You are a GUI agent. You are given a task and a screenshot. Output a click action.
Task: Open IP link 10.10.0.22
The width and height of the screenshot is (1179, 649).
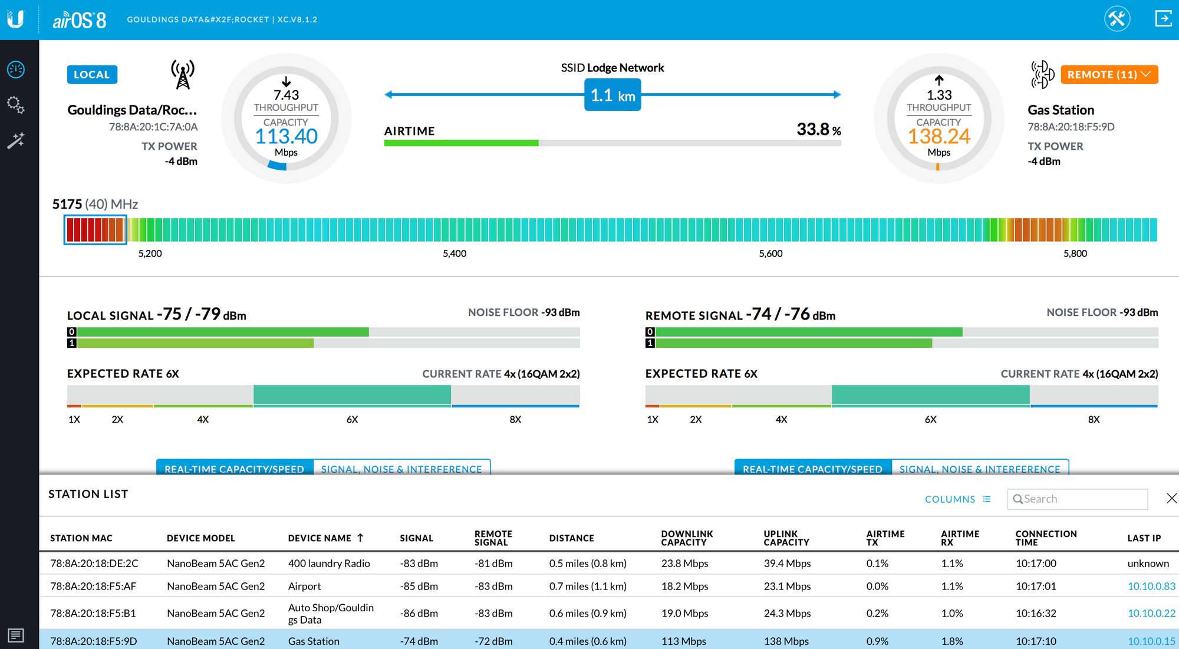click(1151, 614)
